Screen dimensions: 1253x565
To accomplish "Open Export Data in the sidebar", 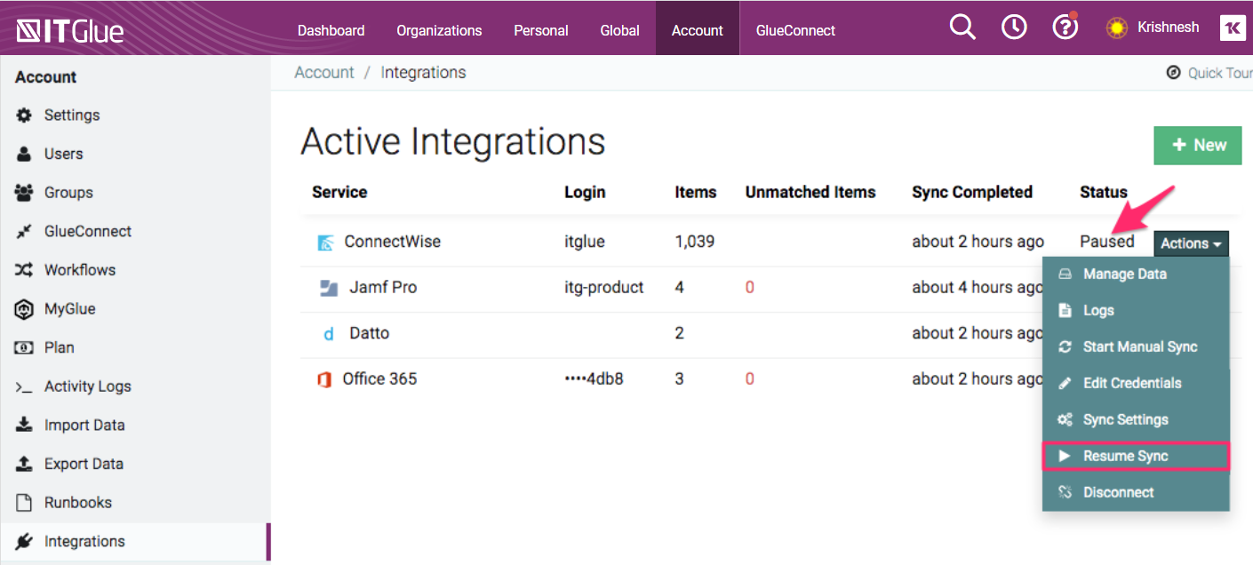I will pos(84,464).
